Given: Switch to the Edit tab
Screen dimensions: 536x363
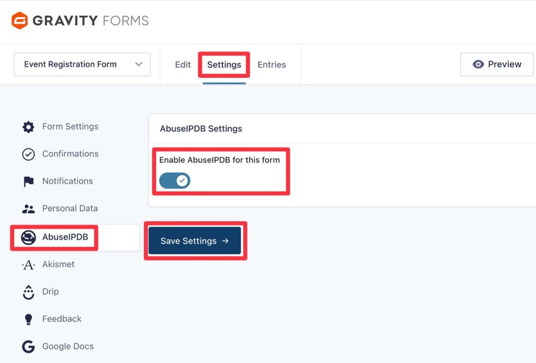Looking at the screenshot, I should (x=183, y=64).
